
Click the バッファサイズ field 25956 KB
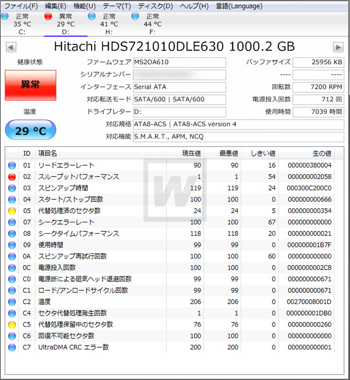click(318, 62)
